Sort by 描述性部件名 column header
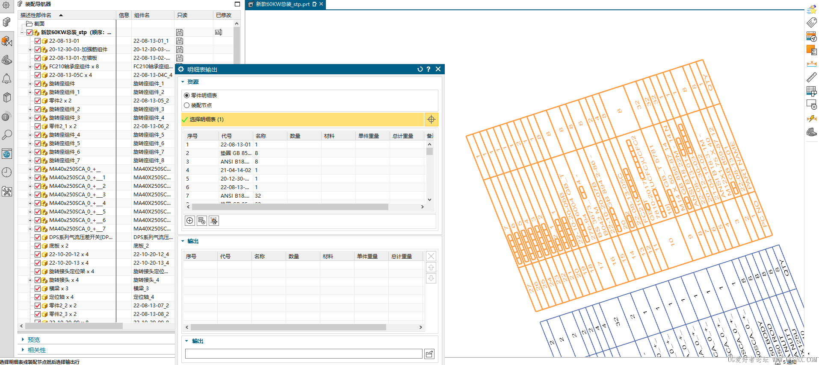 68,15
